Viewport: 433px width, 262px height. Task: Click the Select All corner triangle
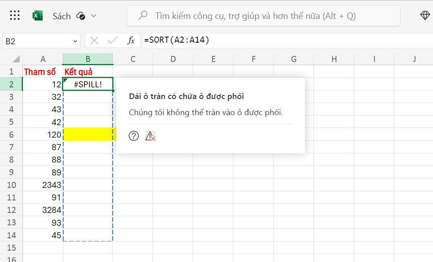click(16, 59)
